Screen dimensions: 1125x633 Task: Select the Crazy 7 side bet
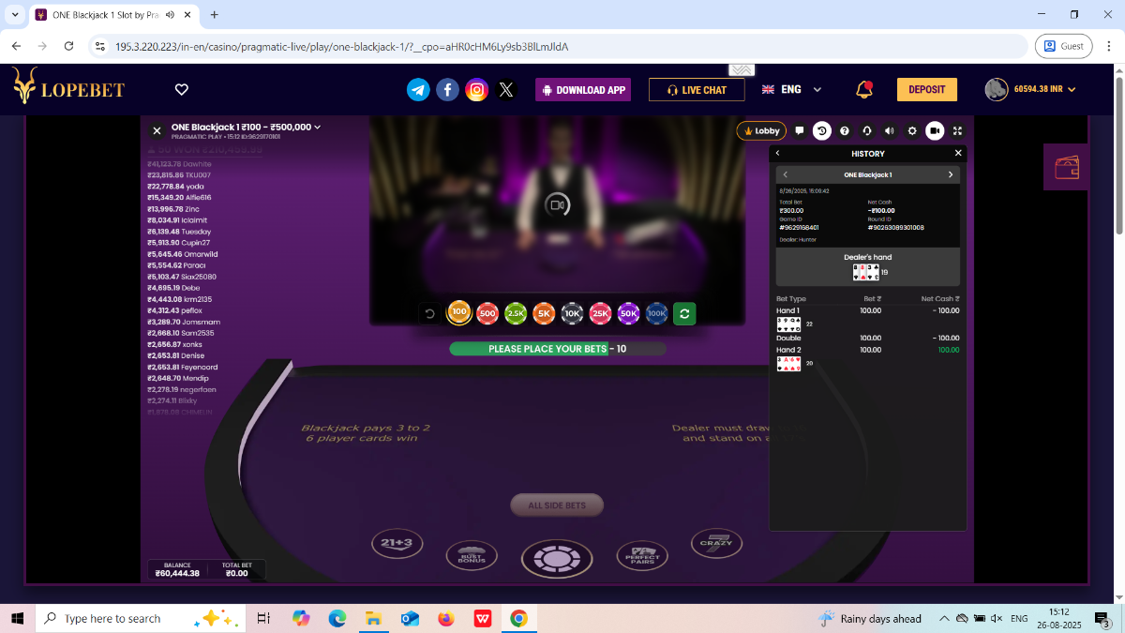(716, 542)
